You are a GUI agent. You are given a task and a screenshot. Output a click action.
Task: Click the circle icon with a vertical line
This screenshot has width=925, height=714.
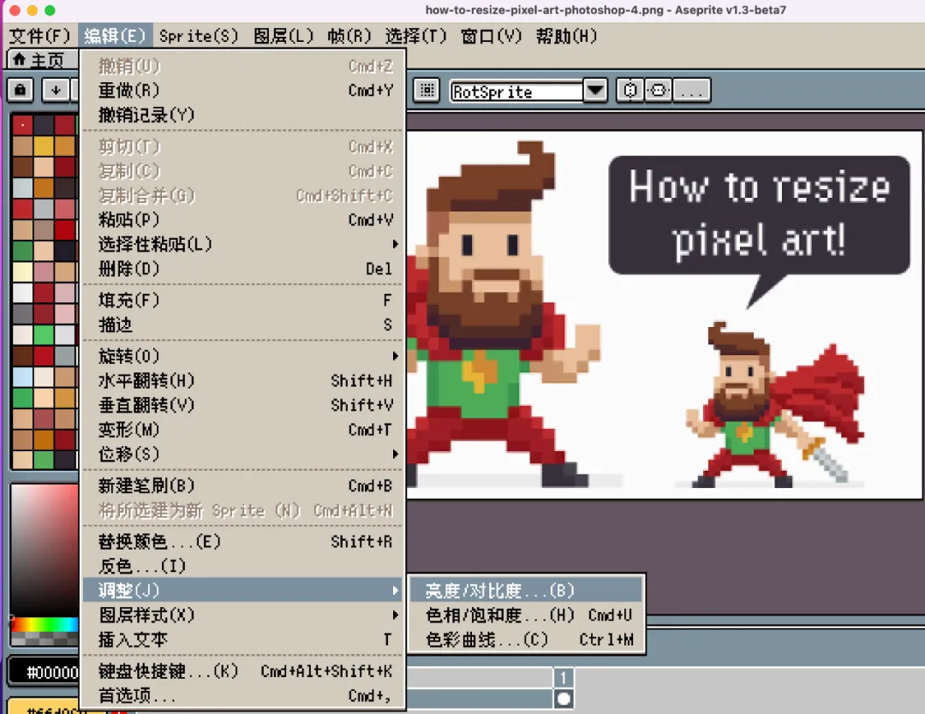pos(630,90)
